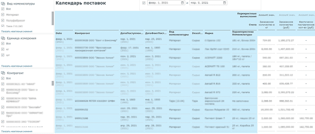The width and height of the screenshot is (315, 134).
Task: Show inactive values for Контрагент list
Action: tap(17, 132)
